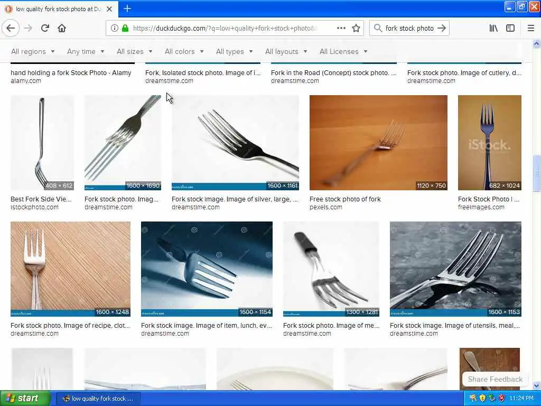Click the pexels.com source text
The image size is (541, 406).
[325, 207]
